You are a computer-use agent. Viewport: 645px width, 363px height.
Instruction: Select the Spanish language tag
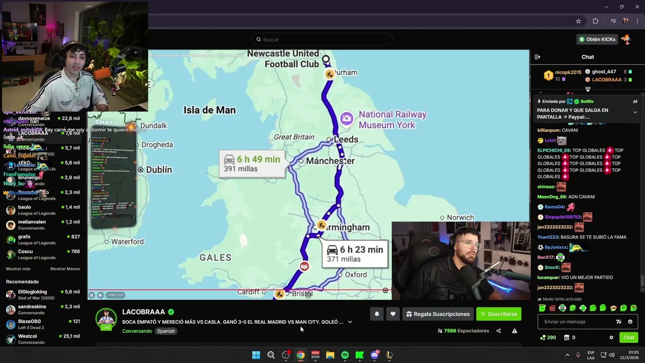coord(166,331)
